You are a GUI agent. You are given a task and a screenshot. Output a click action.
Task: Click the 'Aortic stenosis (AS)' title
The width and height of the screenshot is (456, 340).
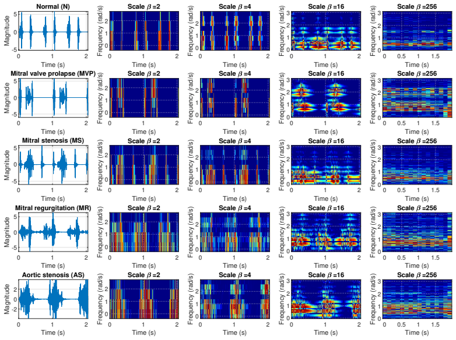(x=53, y=275)
